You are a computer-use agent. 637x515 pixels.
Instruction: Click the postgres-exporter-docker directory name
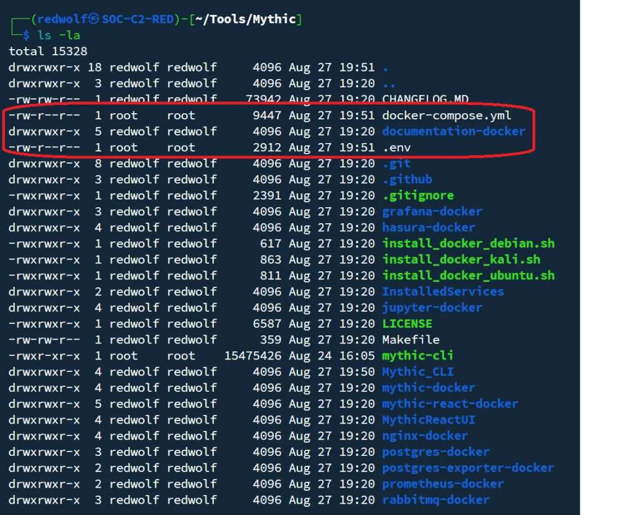(x=468, y=468)
